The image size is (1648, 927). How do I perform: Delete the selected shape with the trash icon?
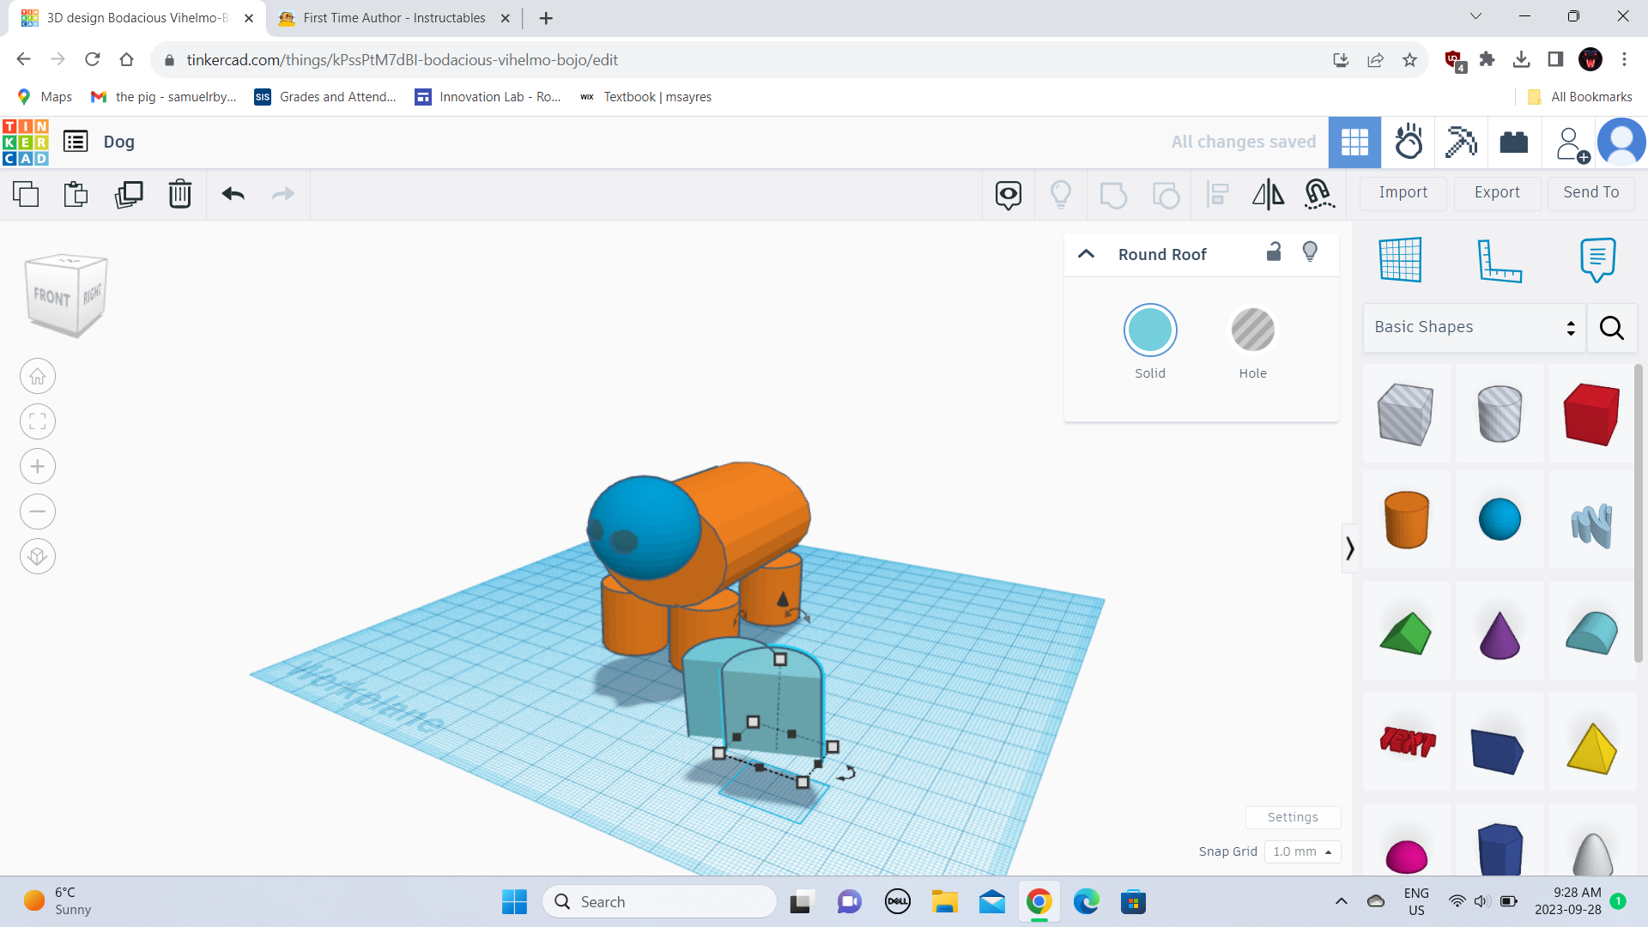pyautogui.click(x=179, y=194)
